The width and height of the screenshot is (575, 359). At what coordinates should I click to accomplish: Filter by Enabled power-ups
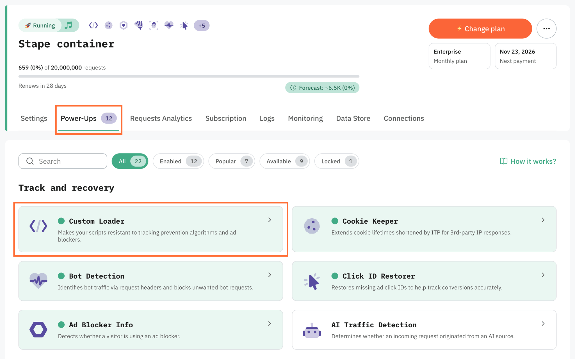[178, 161]
